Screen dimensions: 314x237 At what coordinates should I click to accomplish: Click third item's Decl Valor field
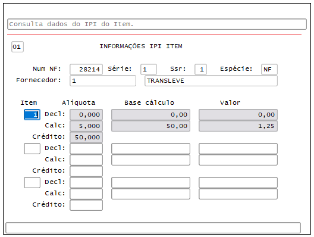tap(238, 182)
